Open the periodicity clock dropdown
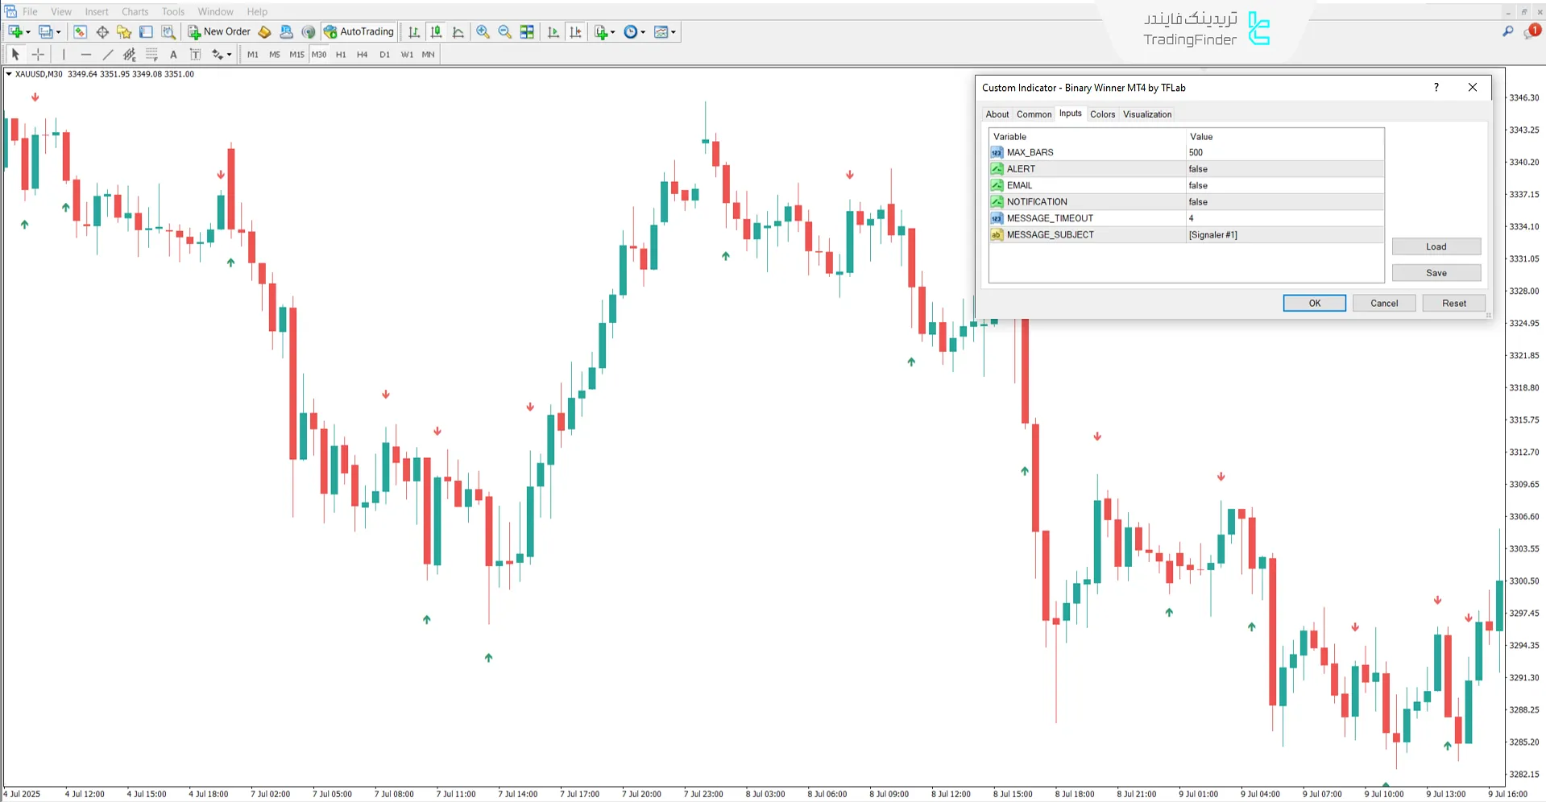The height and width of the screenshot is (802, 1546). click(643, 33)
